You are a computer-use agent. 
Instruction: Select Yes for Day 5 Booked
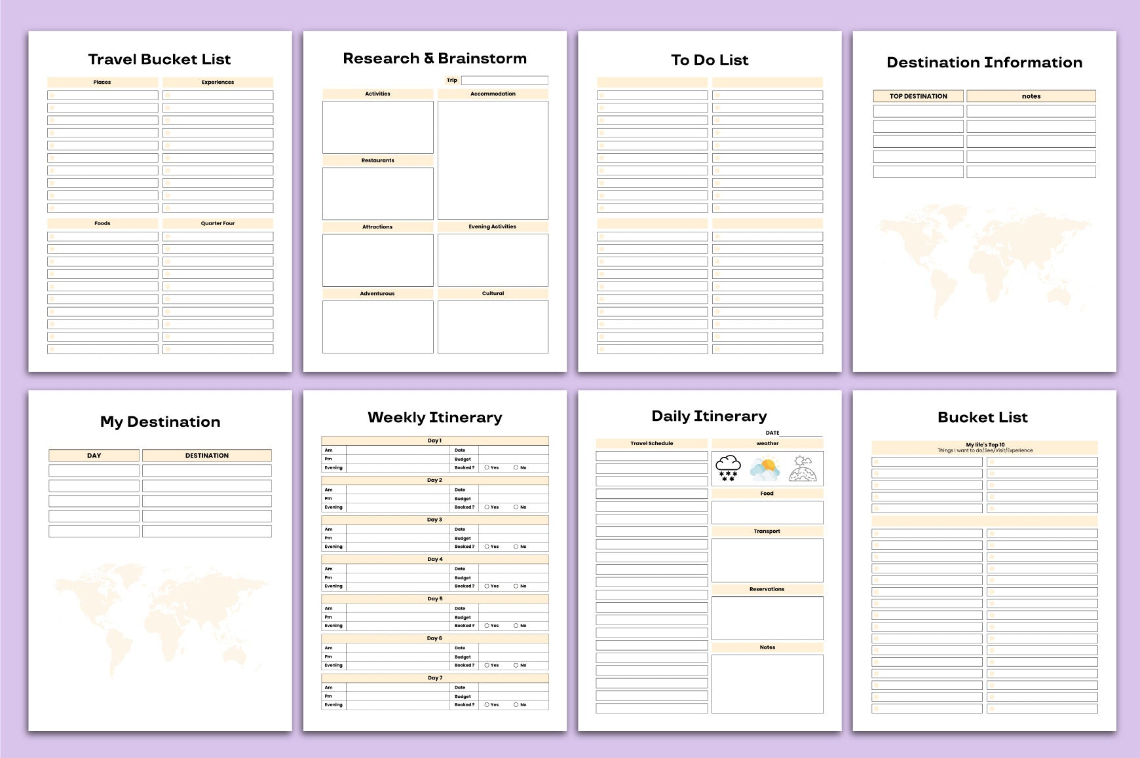point(487,626)
